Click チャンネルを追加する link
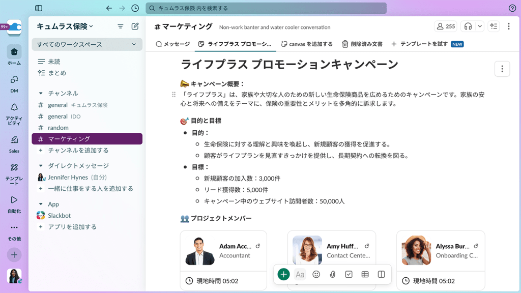 pyautogui.click(x=78, y=150)
